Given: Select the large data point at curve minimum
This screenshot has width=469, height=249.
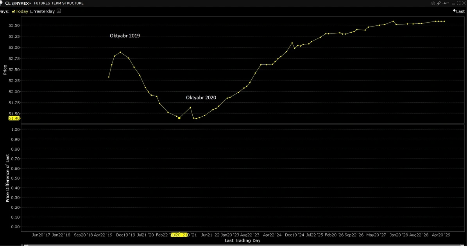Looking at the screenshot, I should 179,118.
